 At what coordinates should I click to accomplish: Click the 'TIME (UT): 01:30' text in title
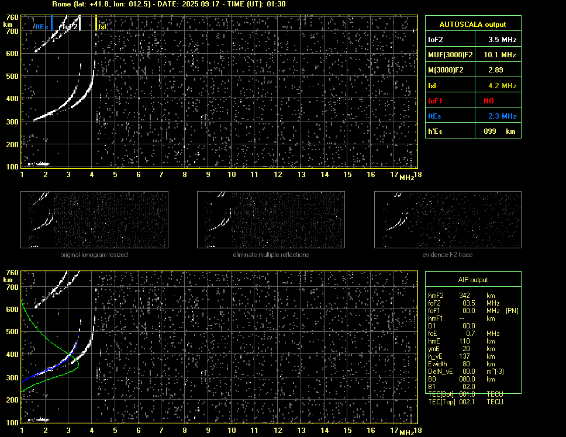(256, 4)
